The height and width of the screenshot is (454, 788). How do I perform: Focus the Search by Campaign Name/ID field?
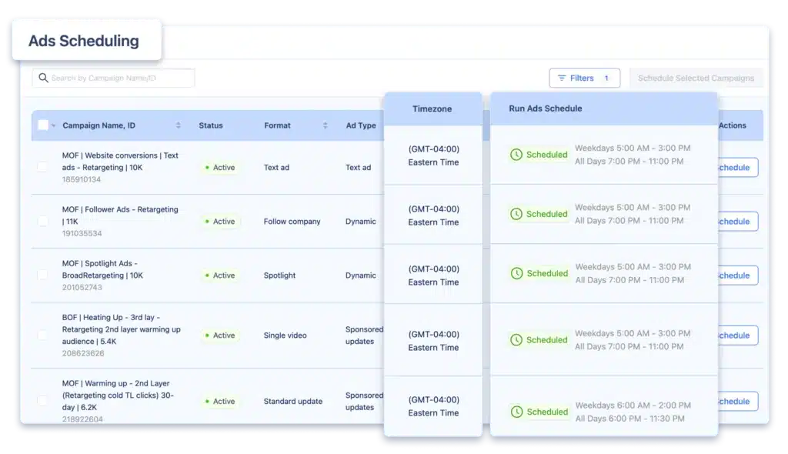pos(119,78)
